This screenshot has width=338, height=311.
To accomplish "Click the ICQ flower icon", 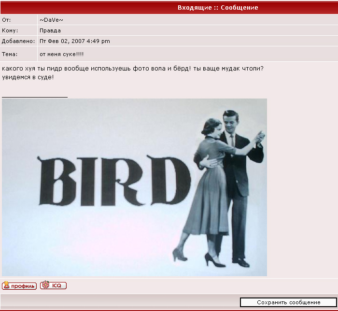I will pyautogui.click(x=45, y=285).
